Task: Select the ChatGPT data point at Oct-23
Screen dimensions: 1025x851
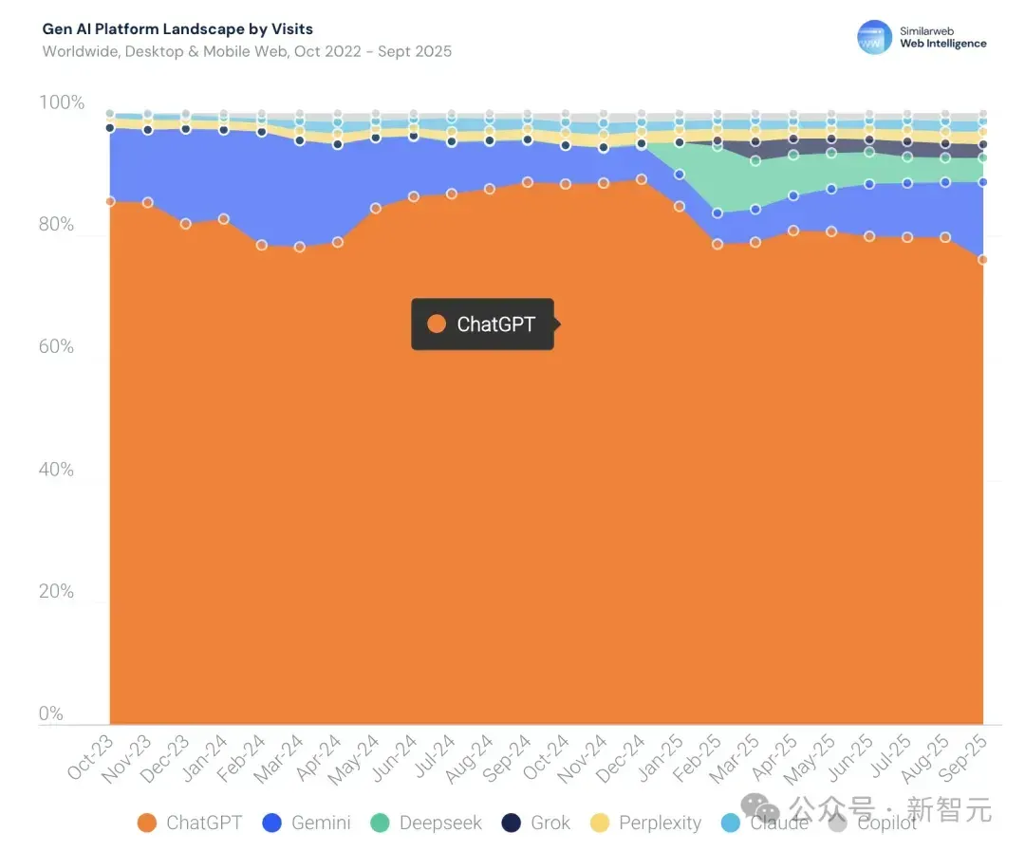Action: click(x=110, y=201)
